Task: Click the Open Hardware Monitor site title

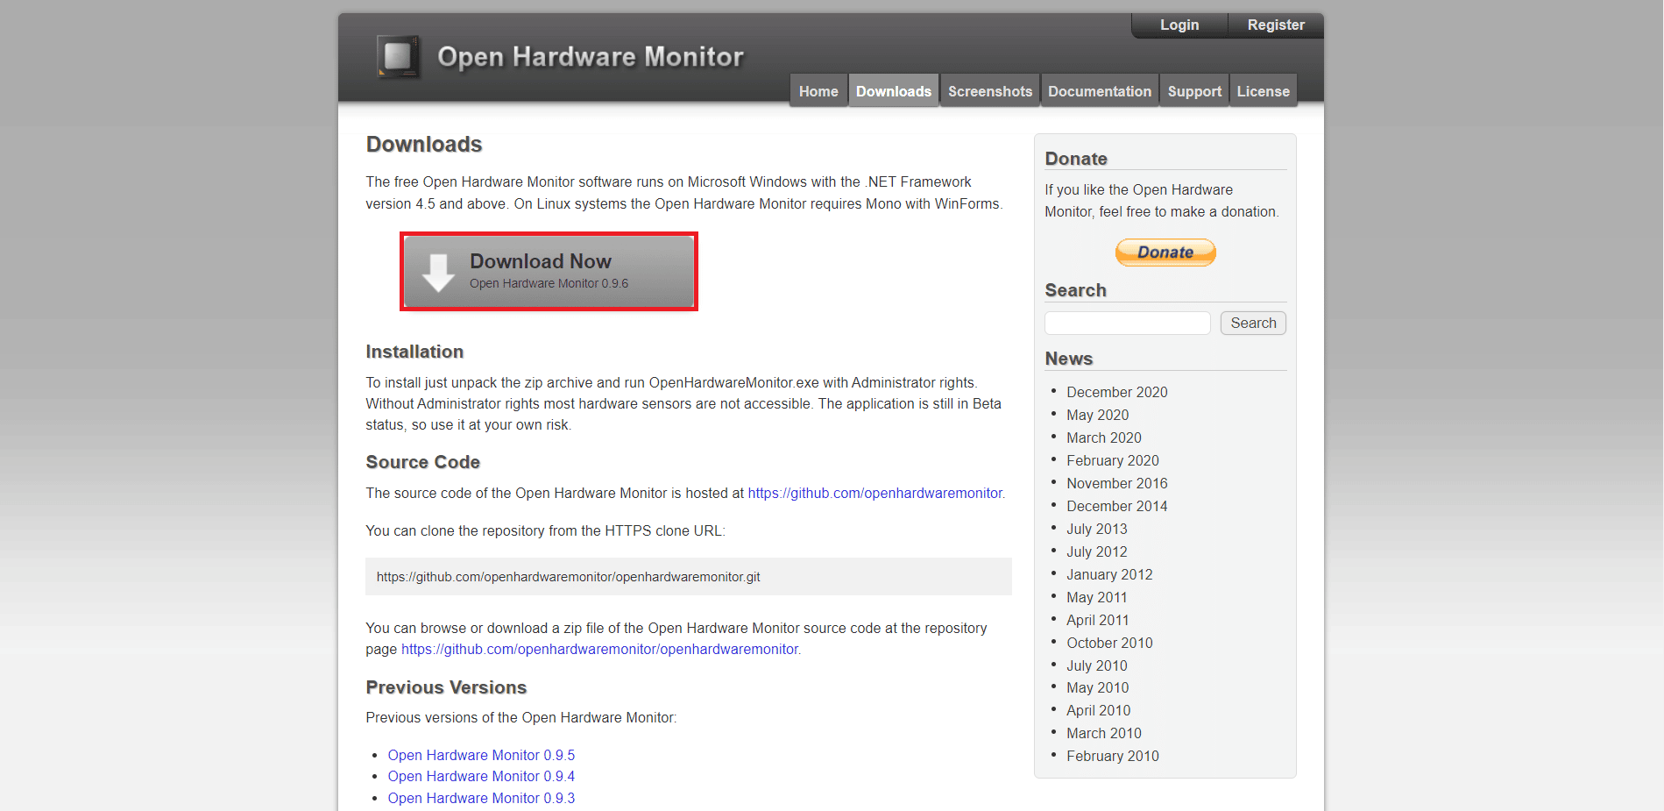Action: [x=591, y=57]
